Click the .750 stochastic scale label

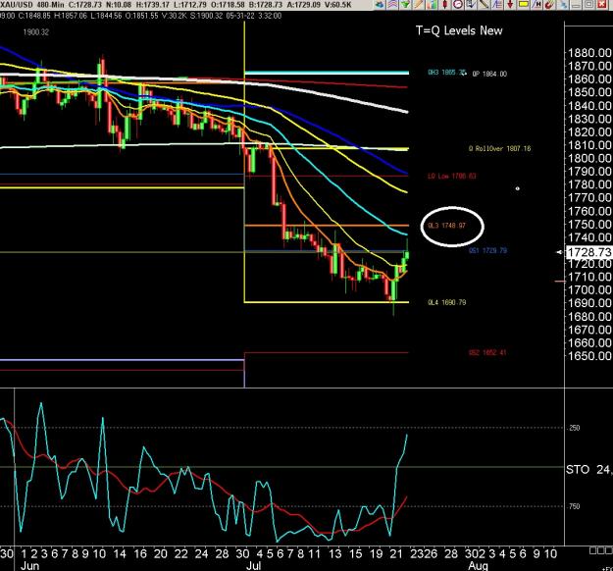coord(574,506)
